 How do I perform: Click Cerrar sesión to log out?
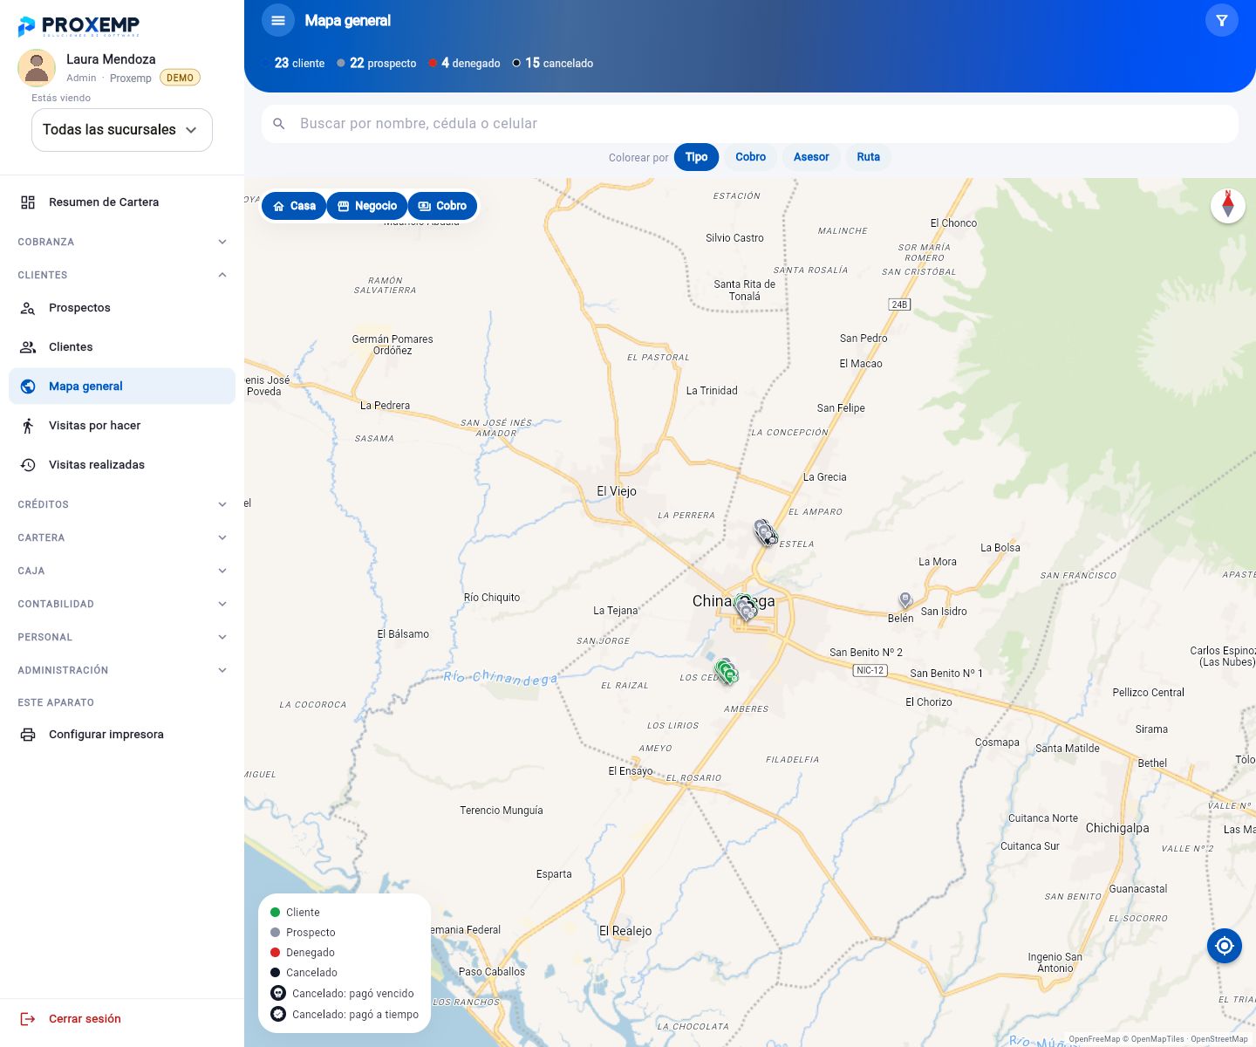pyautogui.click(x=122, y=1019)
